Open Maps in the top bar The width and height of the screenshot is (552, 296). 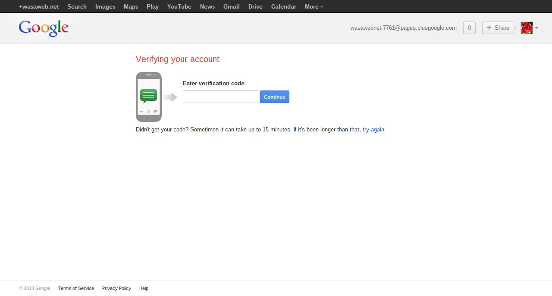click(x=131, y=6)
